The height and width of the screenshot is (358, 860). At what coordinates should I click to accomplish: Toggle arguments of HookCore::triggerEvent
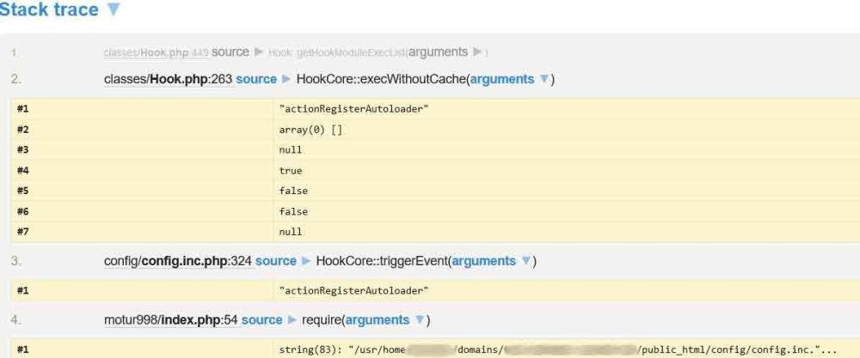point(483,261)
